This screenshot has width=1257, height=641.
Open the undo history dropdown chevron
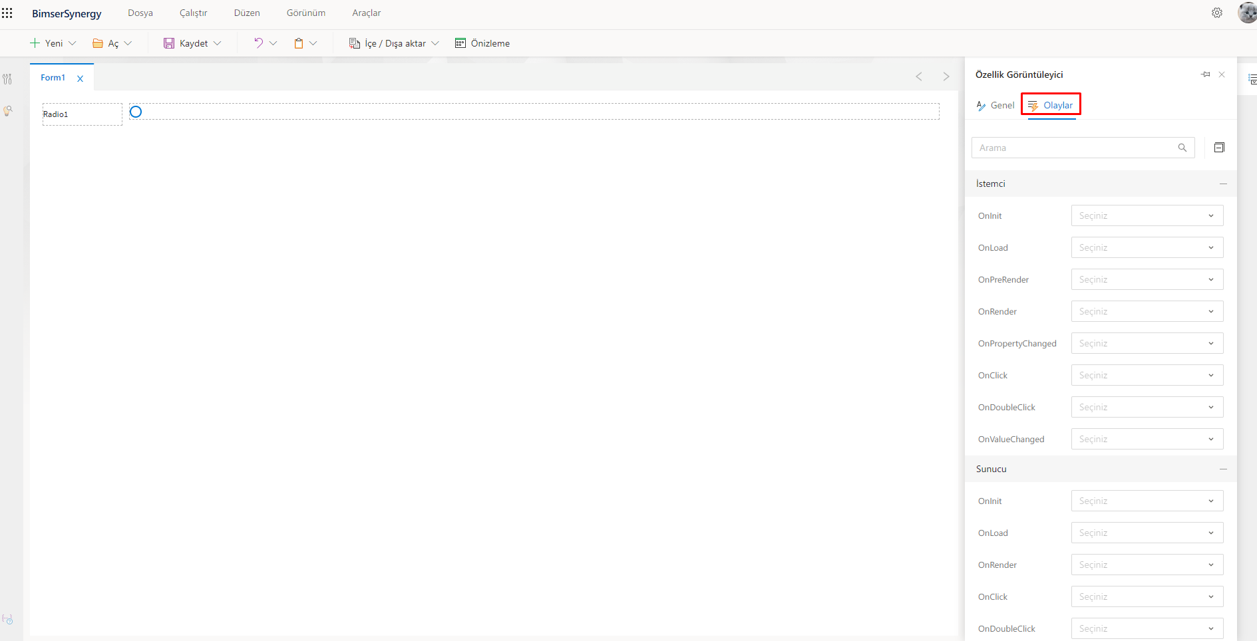[273, 43]
